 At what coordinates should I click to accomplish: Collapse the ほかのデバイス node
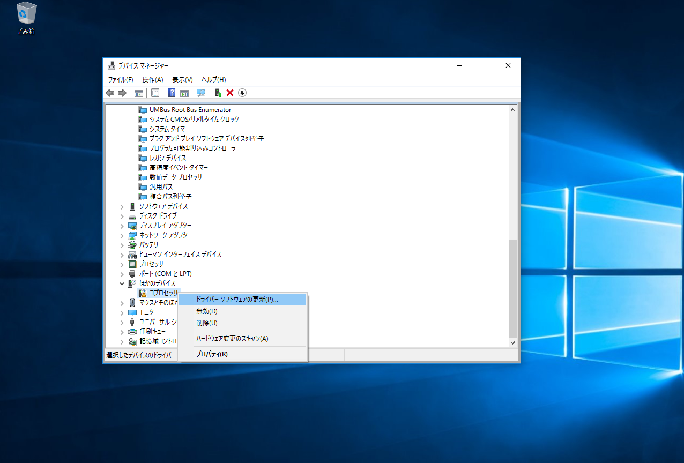coord(122,283)
